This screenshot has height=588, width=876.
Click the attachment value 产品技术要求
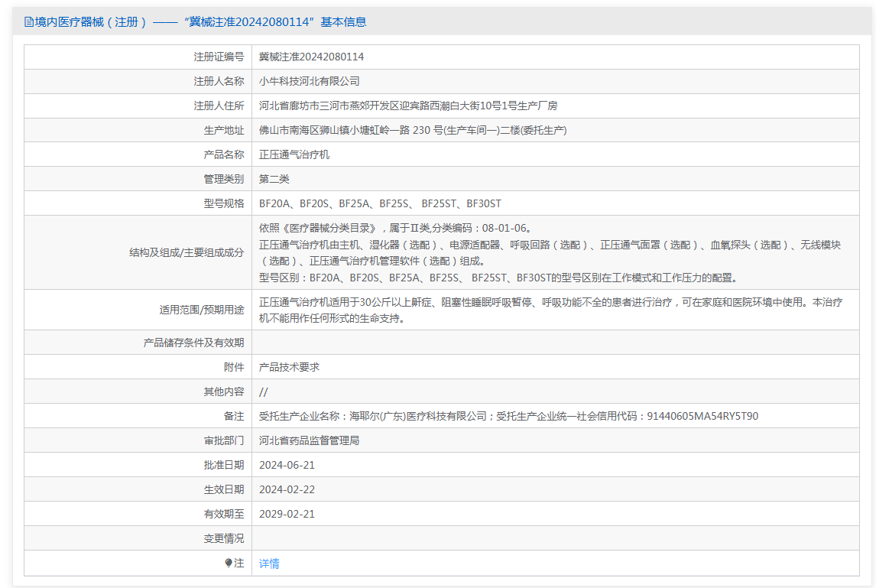[289, 367]
